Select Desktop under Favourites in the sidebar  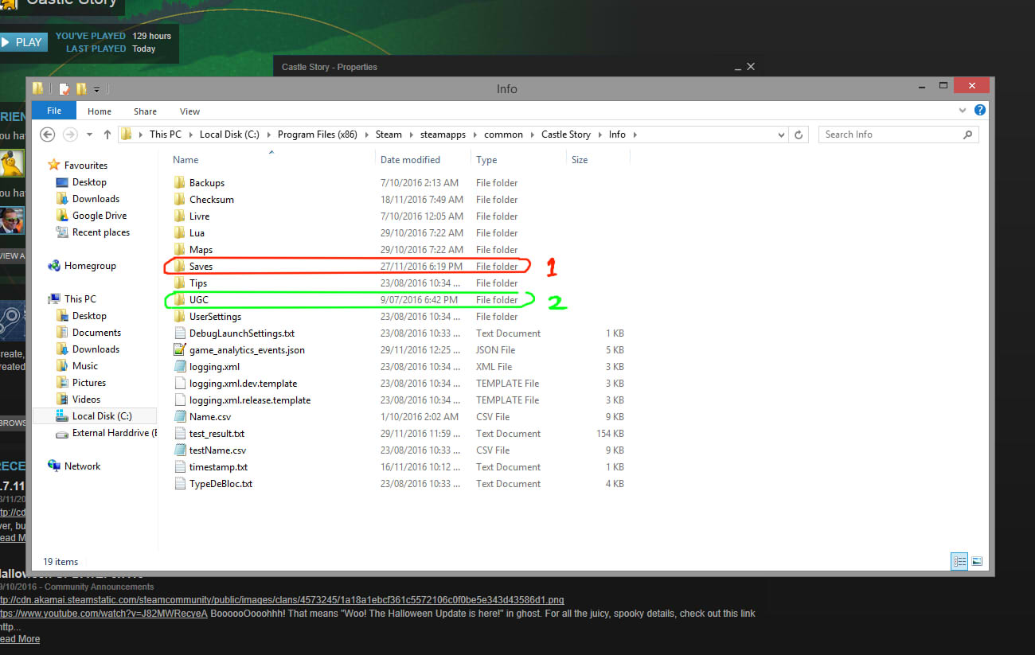[x=89, y=182]
